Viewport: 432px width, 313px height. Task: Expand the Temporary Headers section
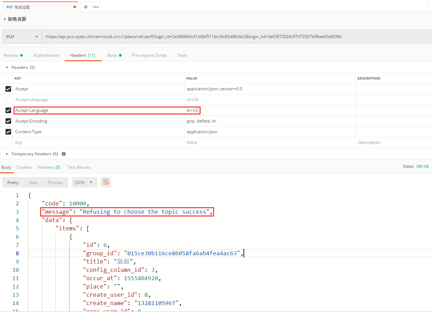8,154
